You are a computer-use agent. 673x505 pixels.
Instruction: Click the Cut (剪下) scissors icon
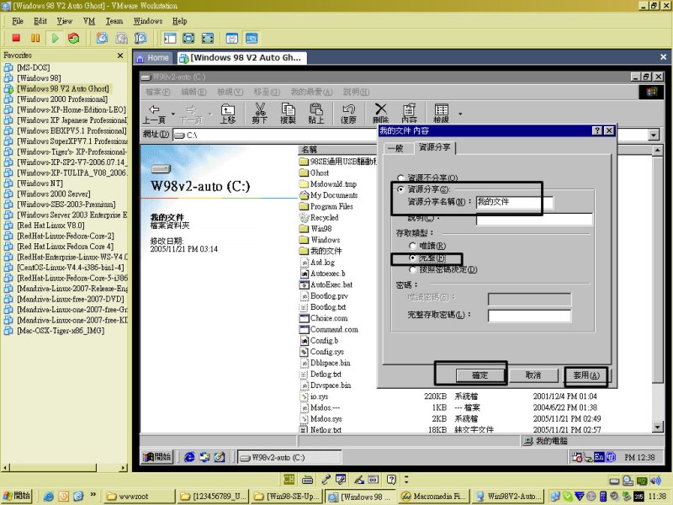pos(260,113)
